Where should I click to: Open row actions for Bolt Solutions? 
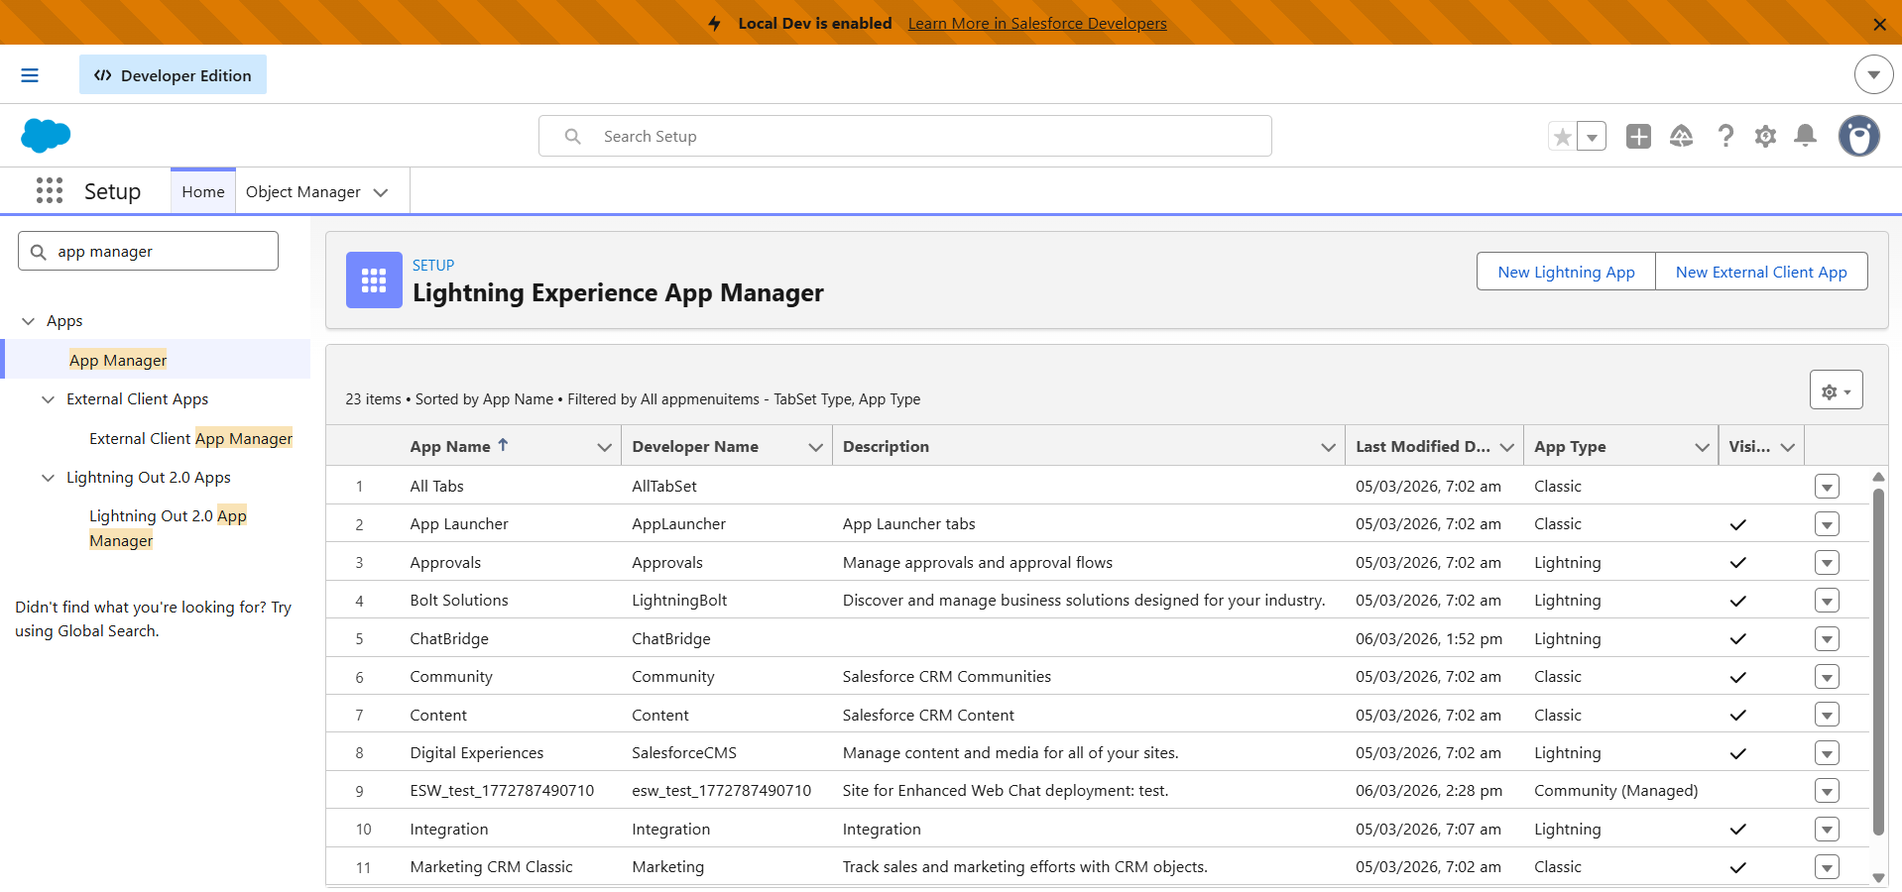coord(1827,601)
